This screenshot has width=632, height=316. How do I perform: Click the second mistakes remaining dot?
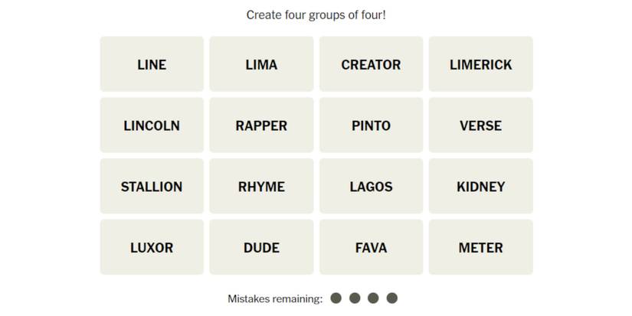[x=355, y=298]
